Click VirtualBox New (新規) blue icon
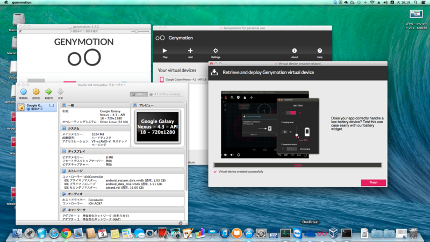Viewport: 430px width, 242px height. click(24, 92)
